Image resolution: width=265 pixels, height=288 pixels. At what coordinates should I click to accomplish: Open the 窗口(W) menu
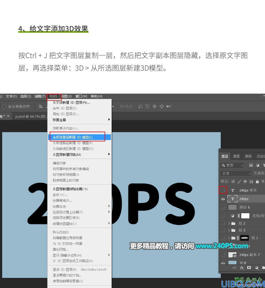pyautogui.click(x=81, y=96)
